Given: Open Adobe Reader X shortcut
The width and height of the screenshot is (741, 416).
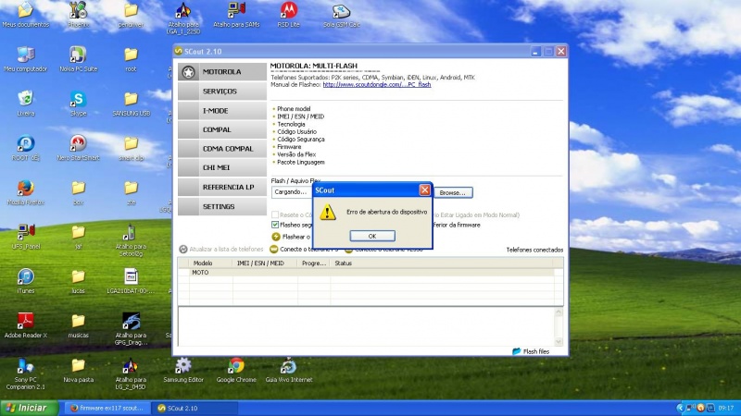Looking at the screenshot, I should pos(26,325).
